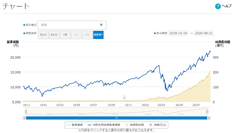Grab the left range slider handle
Viewport: 232px width, 133px height.
(26, 111)
